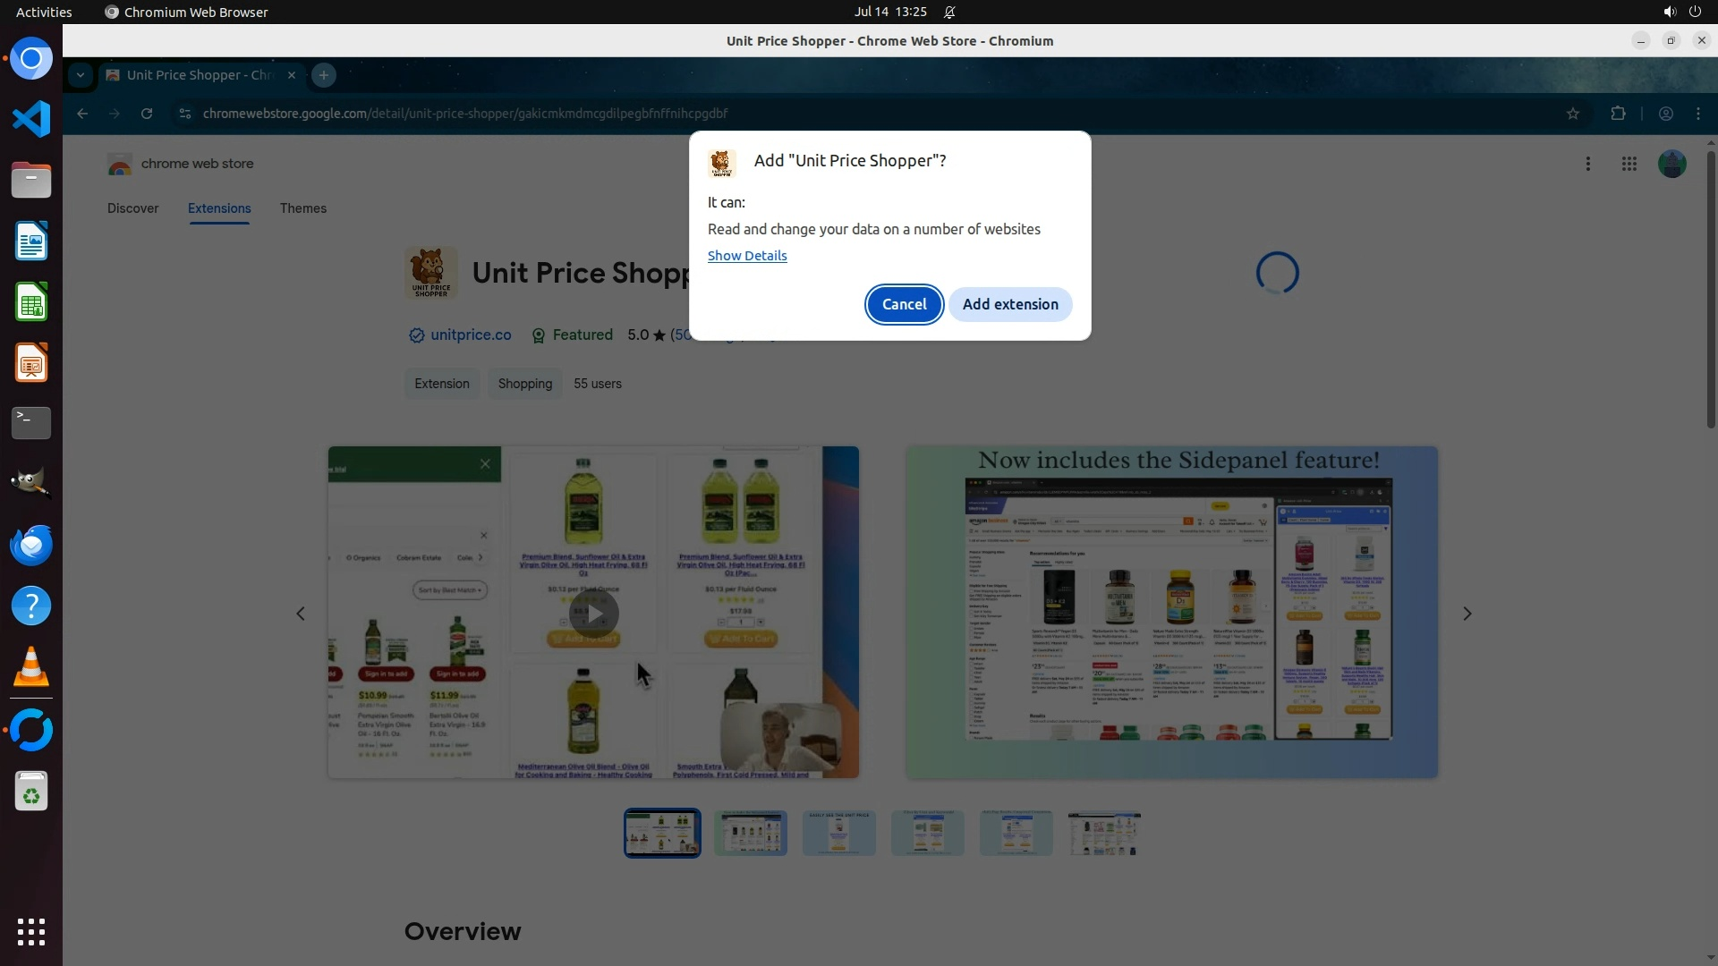Open Show Details permissions link
Screen dimensions: 1718x966
coord(747,256)
